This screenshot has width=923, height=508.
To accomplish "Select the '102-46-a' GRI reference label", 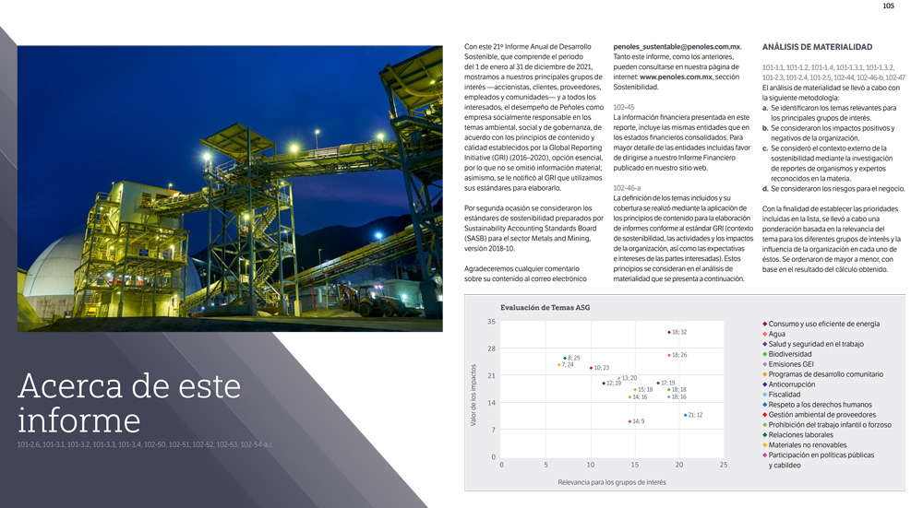I will point(627,188).
